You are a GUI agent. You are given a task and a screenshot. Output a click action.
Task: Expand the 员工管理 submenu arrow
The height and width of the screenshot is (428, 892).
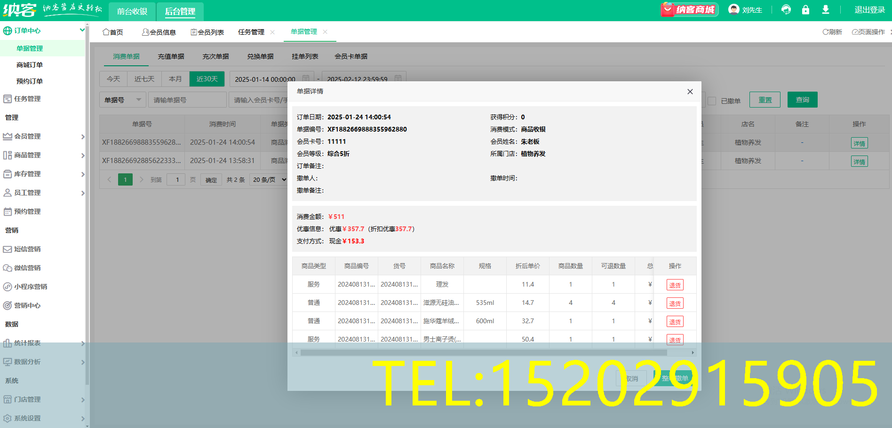pyautogui.click(x=83, y=193)
